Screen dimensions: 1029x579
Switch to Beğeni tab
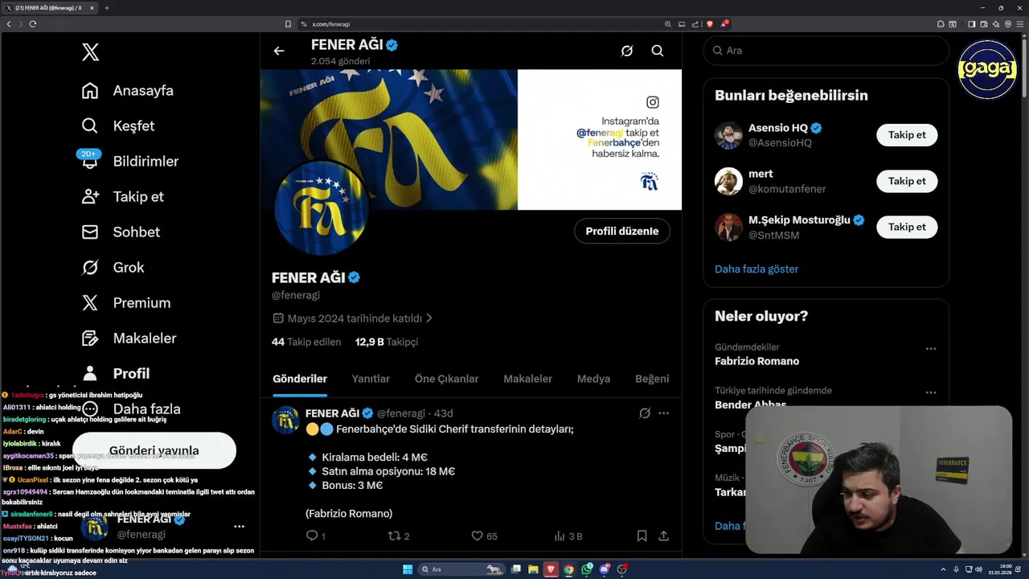[652, 379]
